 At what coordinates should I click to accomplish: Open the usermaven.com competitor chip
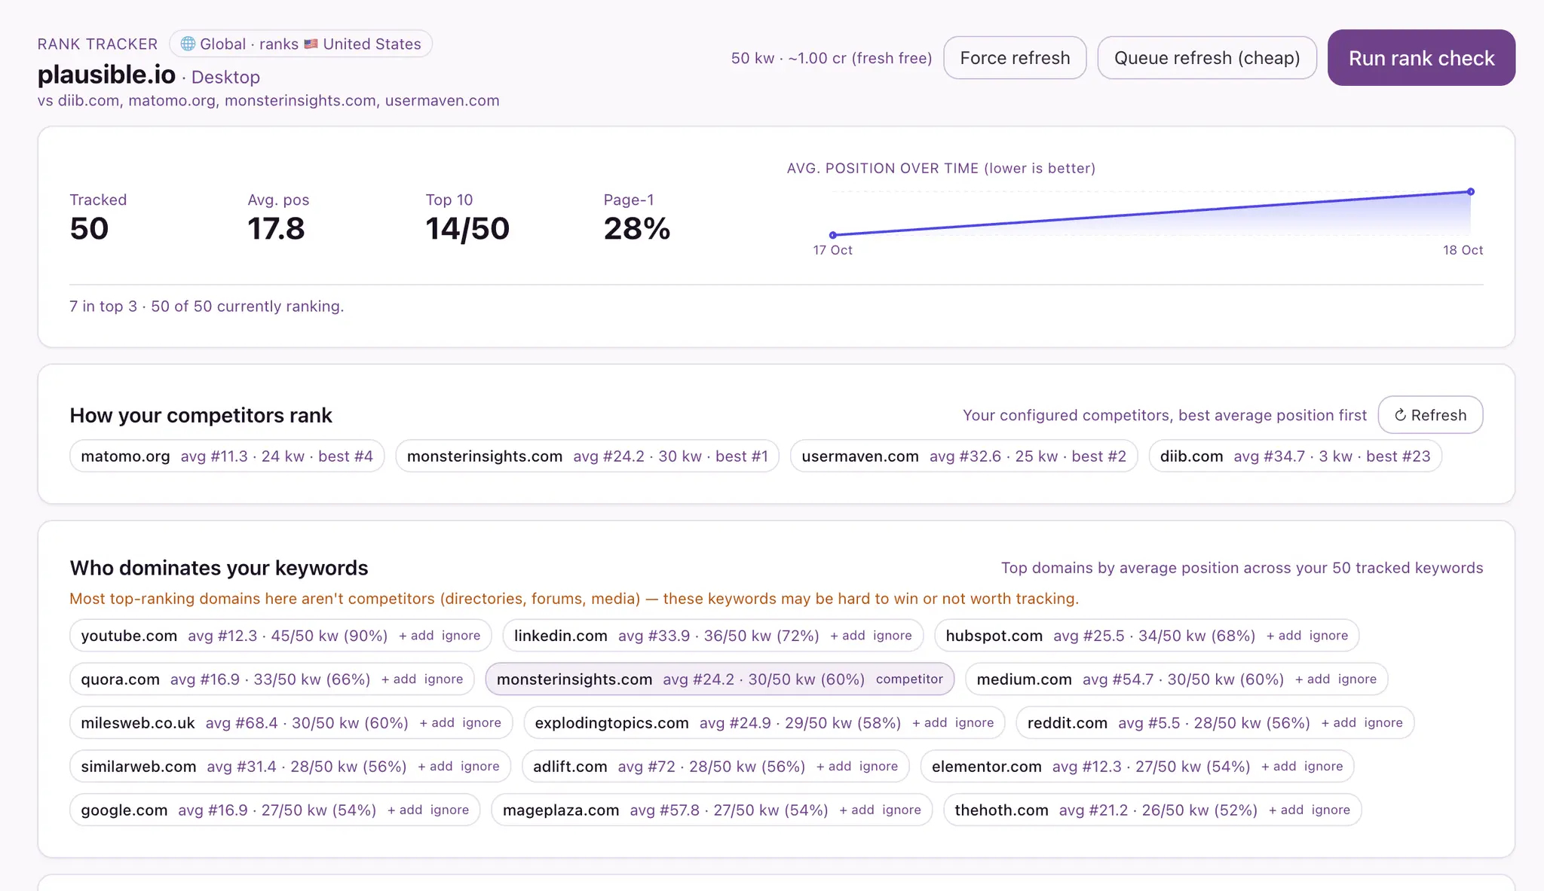tap(963, 456)
